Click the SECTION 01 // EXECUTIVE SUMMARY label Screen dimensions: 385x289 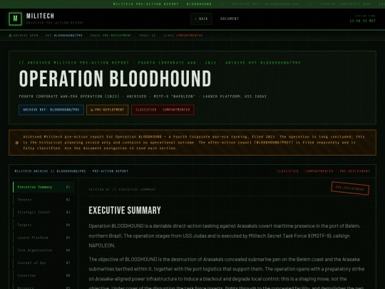tap(122, 190)
